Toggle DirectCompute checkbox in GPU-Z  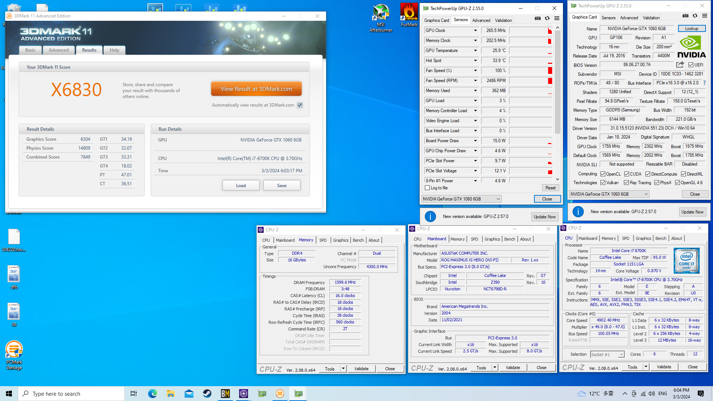[x=648, y=174]
